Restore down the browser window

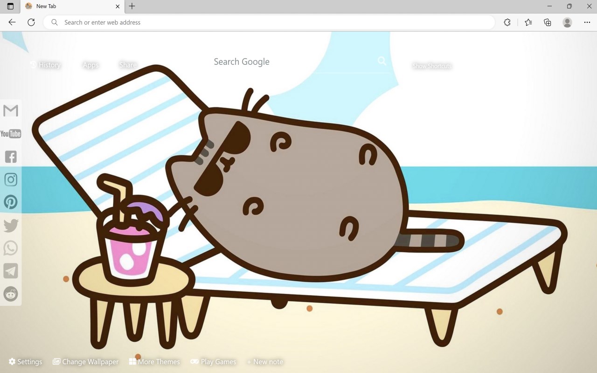[569, 6]
